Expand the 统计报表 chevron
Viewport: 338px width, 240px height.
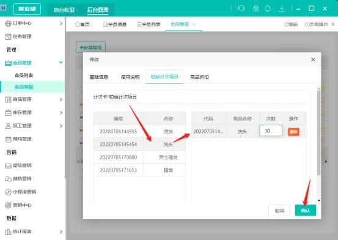pos(61,231)
